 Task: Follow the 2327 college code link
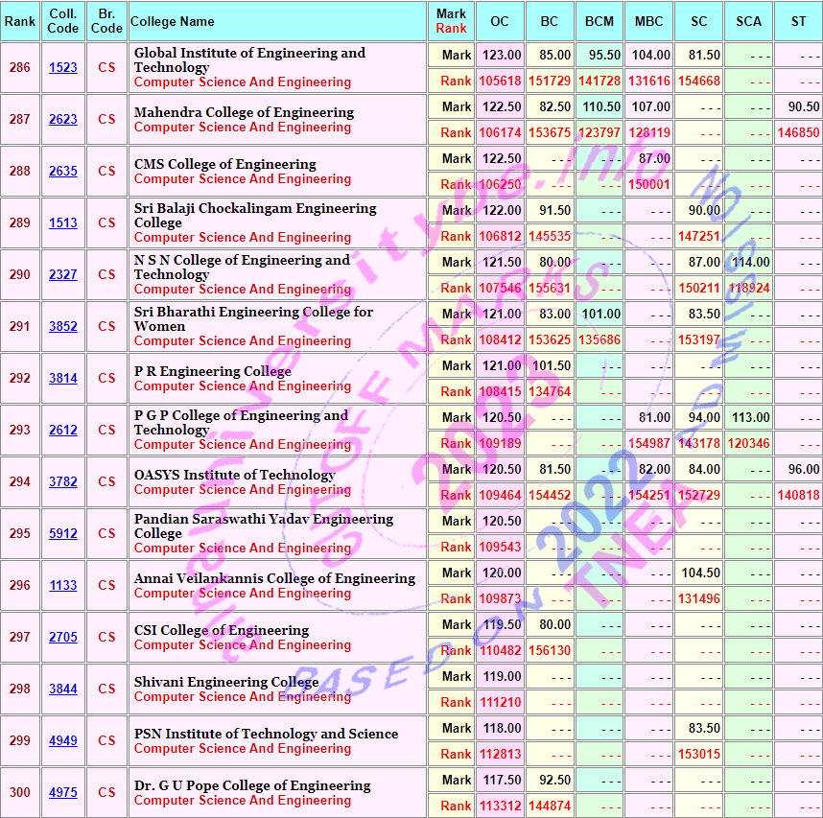(x=63, y=275)
